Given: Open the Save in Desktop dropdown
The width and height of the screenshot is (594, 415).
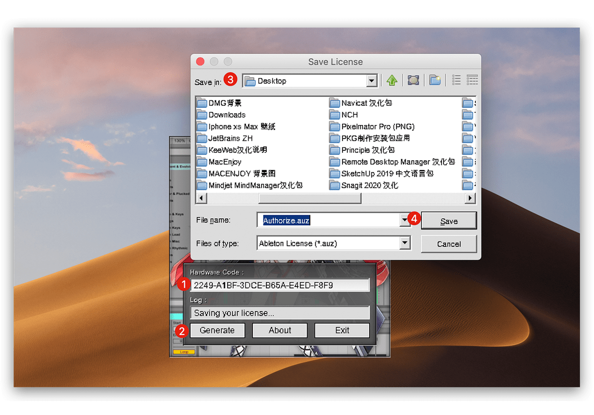Looking at the screenshot, I should point(372,81).
